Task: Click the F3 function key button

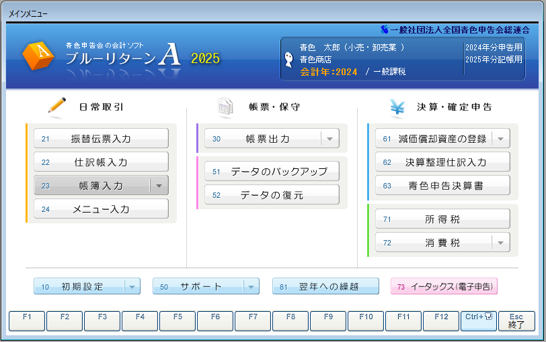Action: [x=102, y=321]
